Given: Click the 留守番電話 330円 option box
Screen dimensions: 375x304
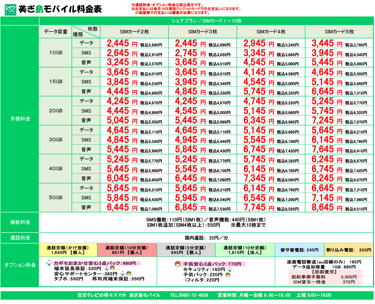Looking at the screenshot, I should (299, 250).
